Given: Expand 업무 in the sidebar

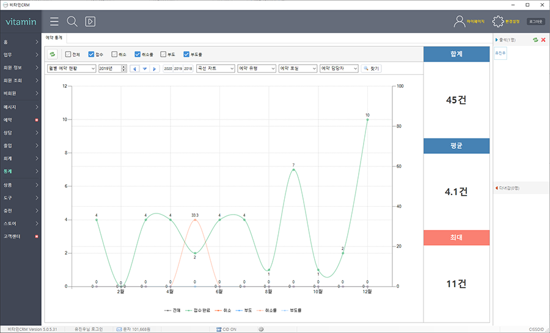Looking at the screenshot, I should pyautogui.click(x=21, y=55).
